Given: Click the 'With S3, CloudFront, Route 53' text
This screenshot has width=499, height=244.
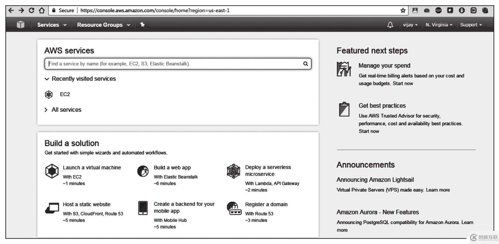Looking at the screenshot, I should [93, 214].
